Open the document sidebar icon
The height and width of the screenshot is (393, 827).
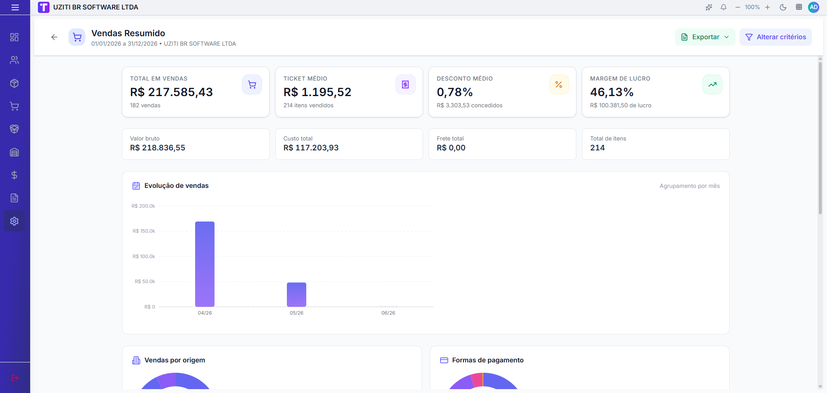[14, 198]
